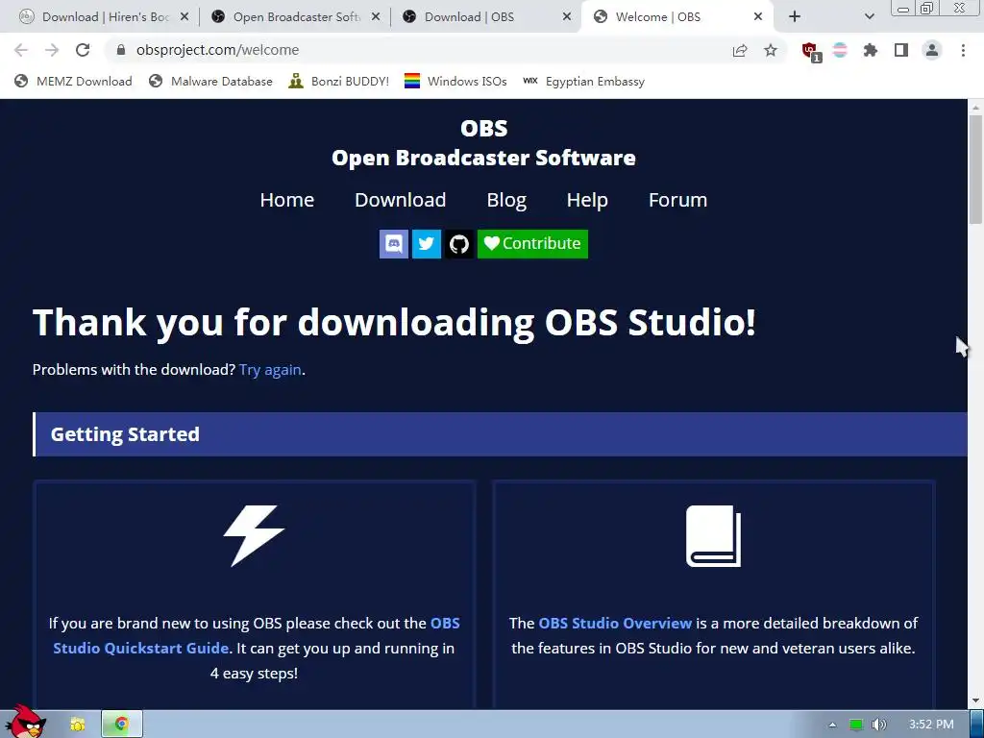Open the Forum navigation item

677,200
